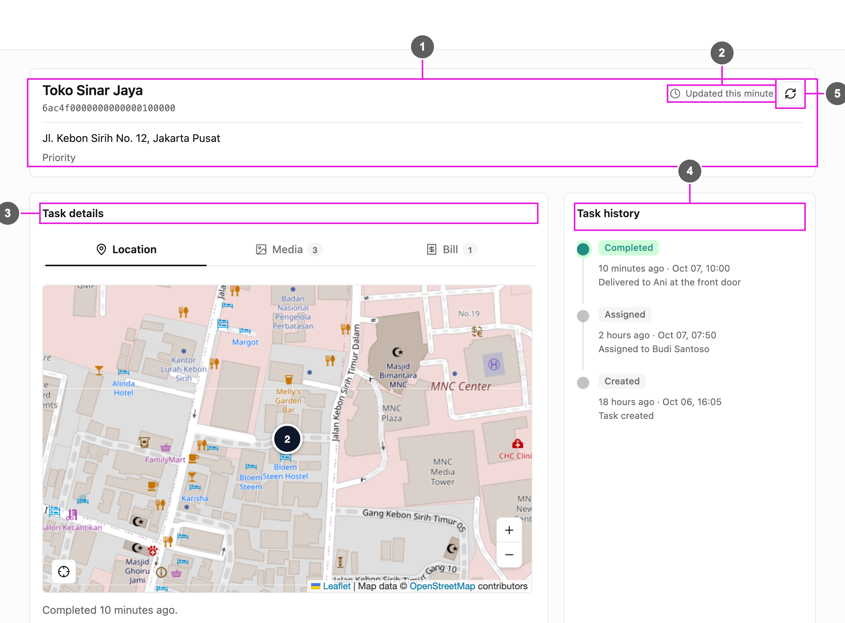Click 'Completed 10 minutes ago.' caption
Screen dimensions: 845x623
click(110, 610)
